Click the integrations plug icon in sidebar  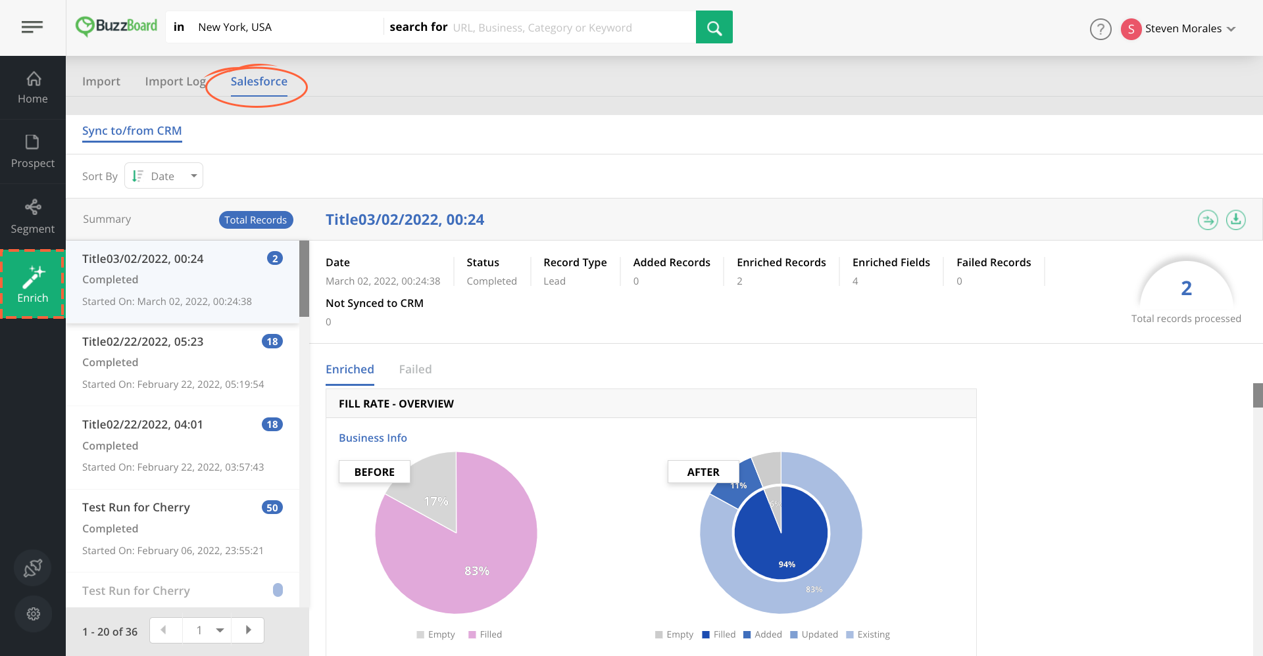(33, 567)
